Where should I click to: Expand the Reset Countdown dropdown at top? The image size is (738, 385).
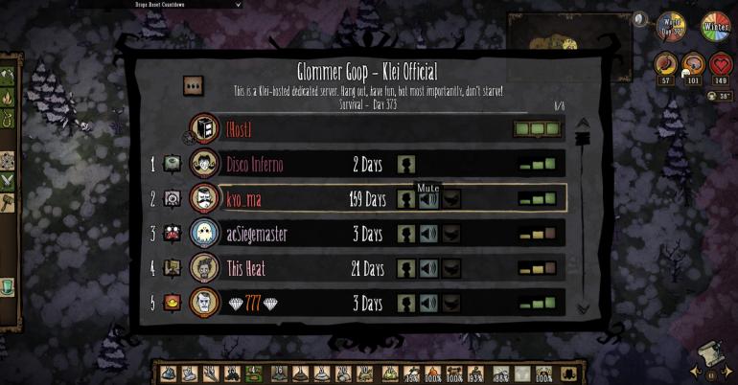(239, 4)
